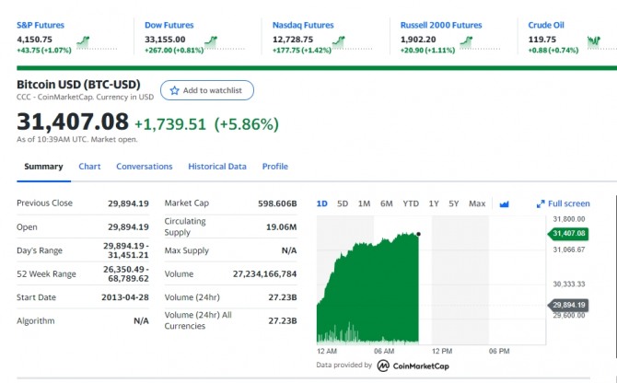Open the Conversations tab

(x=145, y=167)
